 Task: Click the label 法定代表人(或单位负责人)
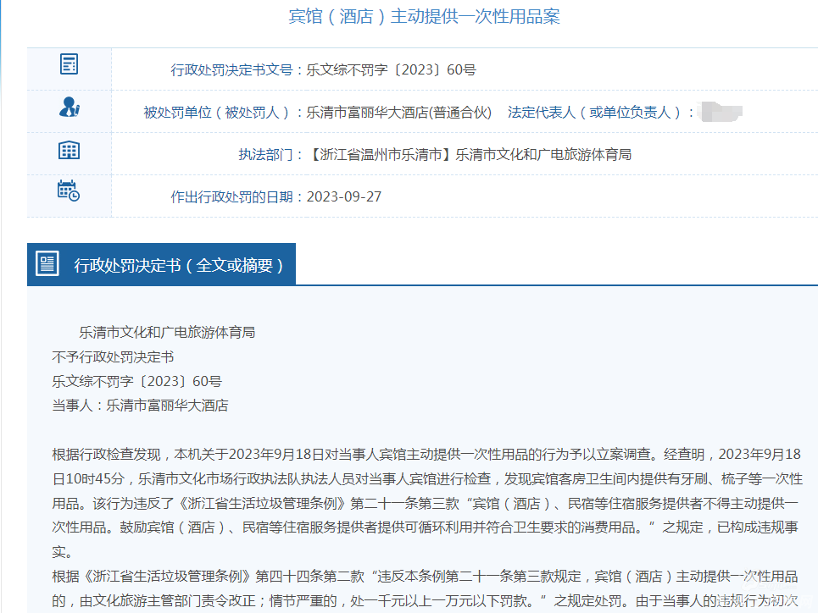(x=594, y=113)
